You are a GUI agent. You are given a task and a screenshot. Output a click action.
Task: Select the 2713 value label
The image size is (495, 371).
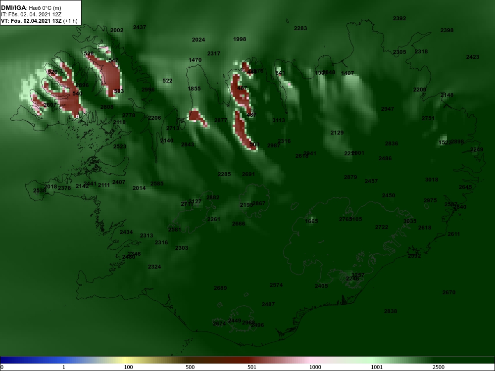pos(173,128)
